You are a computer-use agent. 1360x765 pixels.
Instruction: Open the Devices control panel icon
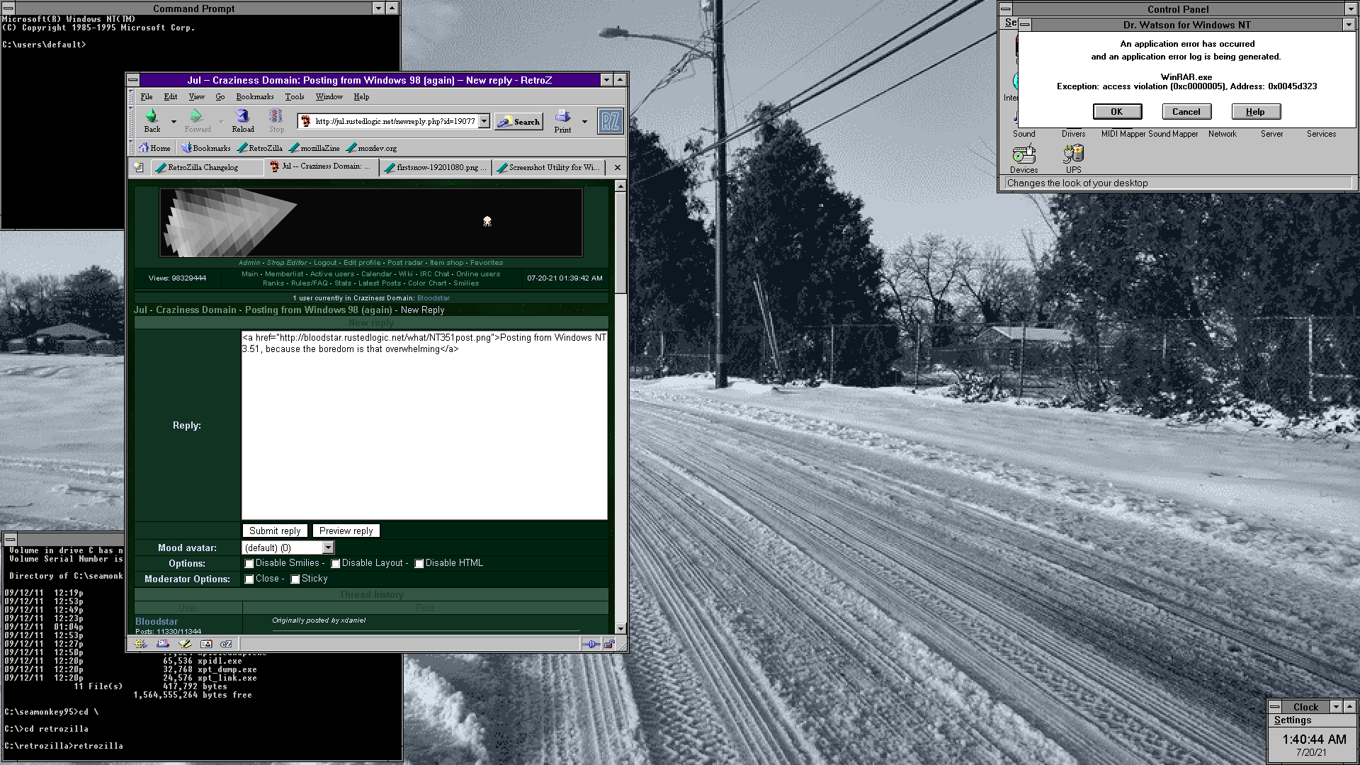pos(1024,154)
